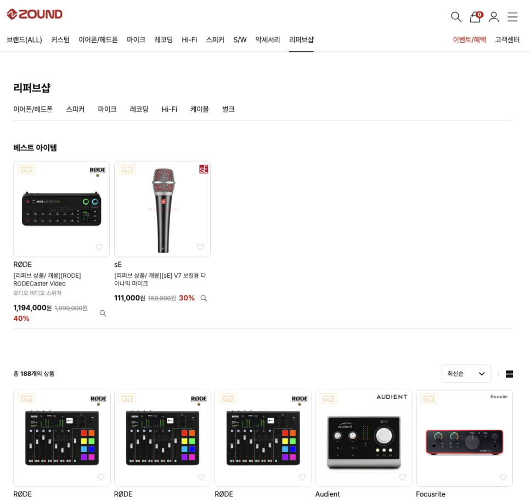Open the shopping cart icon
The image size is (530, 502).
tap(476, 16)
